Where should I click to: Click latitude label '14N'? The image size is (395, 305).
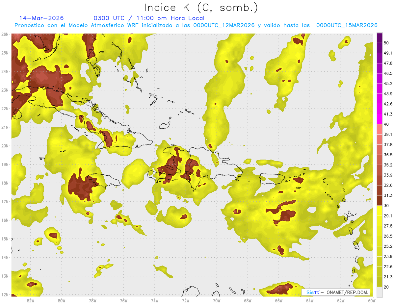click(5, 257)
